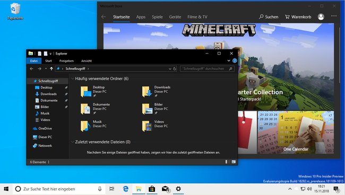Select the Desktop folder icon in content area

tap(85, 91)
